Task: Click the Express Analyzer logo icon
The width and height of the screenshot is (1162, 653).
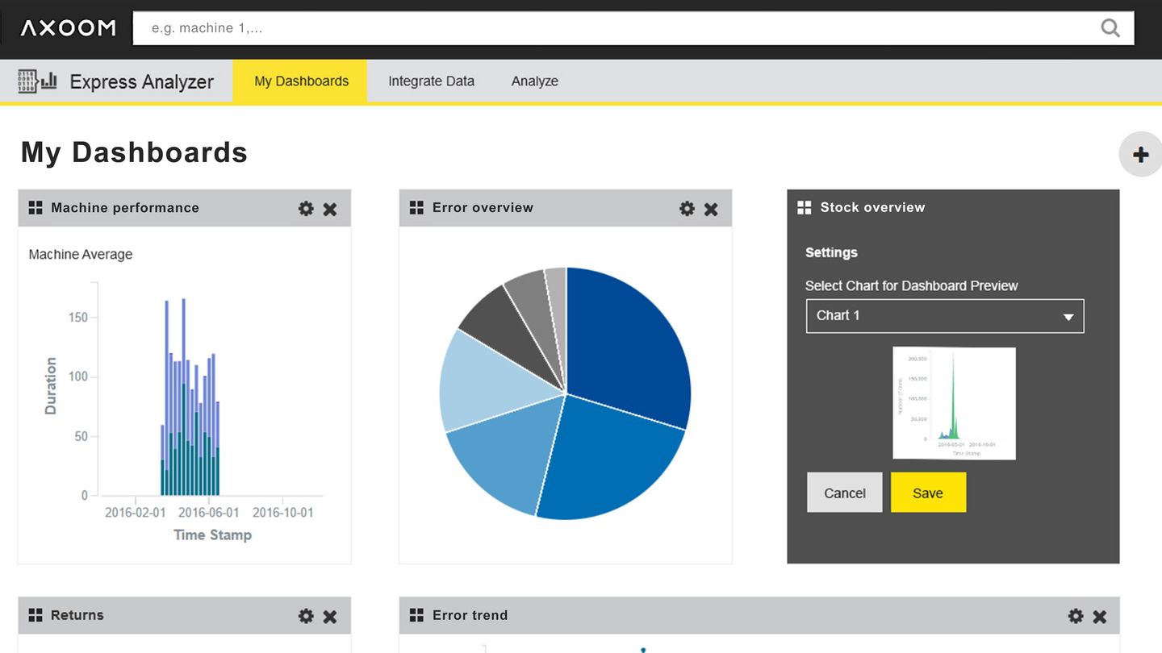Action: (x=37, y=81)
